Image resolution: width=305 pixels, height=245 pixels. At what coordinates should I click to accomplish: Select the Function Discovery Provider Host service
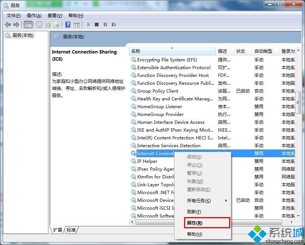(x=213, y=75)
